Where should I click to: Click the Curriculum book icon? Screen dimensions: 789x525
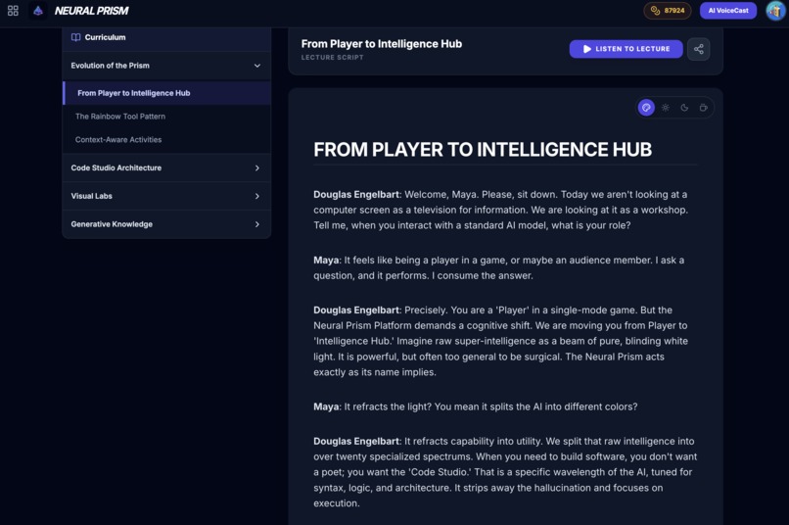coord(76,37)
